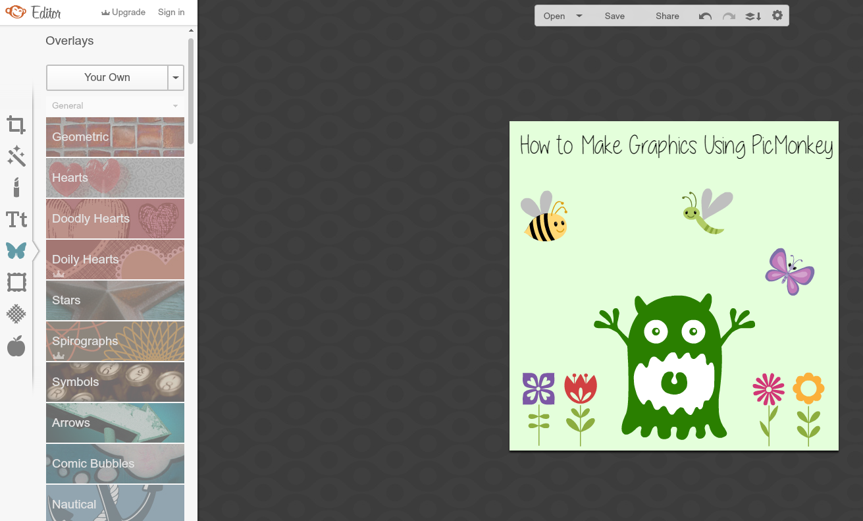Select the title text on canvas
This screenshot has height=521, width=863.
[677, 146]
